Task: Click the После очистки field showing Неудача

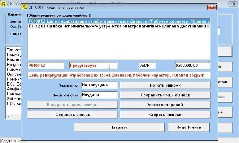Action: click(x=100, y=95)
